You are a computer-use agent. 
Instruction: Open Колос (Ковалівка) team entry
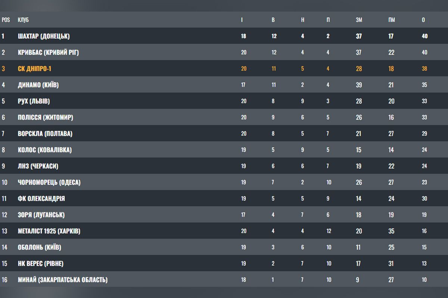pyautogui.click(x=45, y=150)
